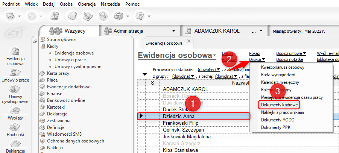Screen dimensions: 339x153
Task: Click the pin icon at navigation tree corner
Action: (35, 41)
